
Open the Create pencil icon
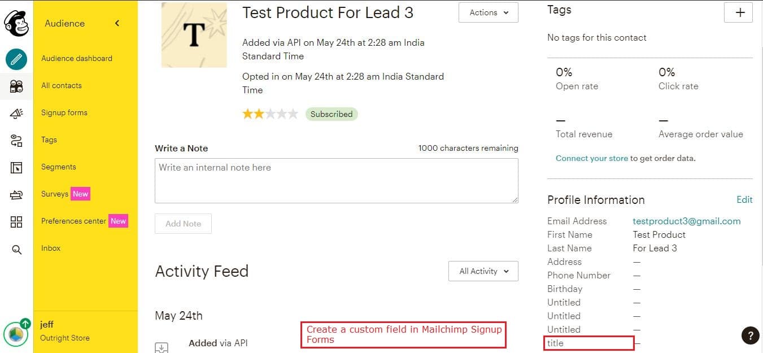pos(16,59)
